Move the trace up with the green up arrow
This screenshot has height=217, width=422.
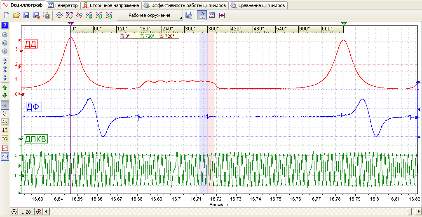(x=5, y=87)
